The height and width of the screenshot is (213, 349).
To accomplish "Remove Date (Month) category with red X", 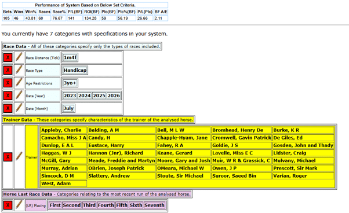I will point(8,108).
